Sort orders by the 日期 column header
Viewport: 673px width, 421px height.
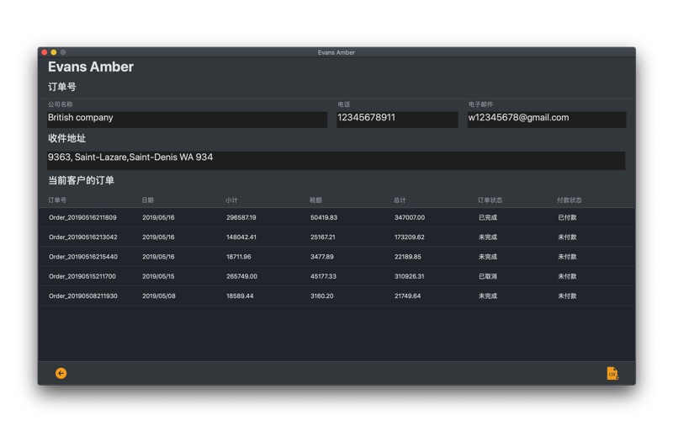coord(148,200)
